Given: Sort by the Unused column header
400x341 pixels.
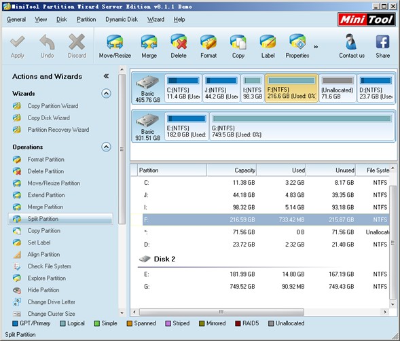Looking at the screenshot, I should (x=331, y=170).
